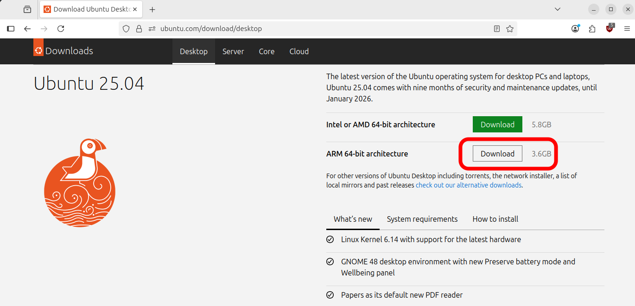
Task: Click the Ubuntu 25.04 heading text
Action: click(89, 84)
